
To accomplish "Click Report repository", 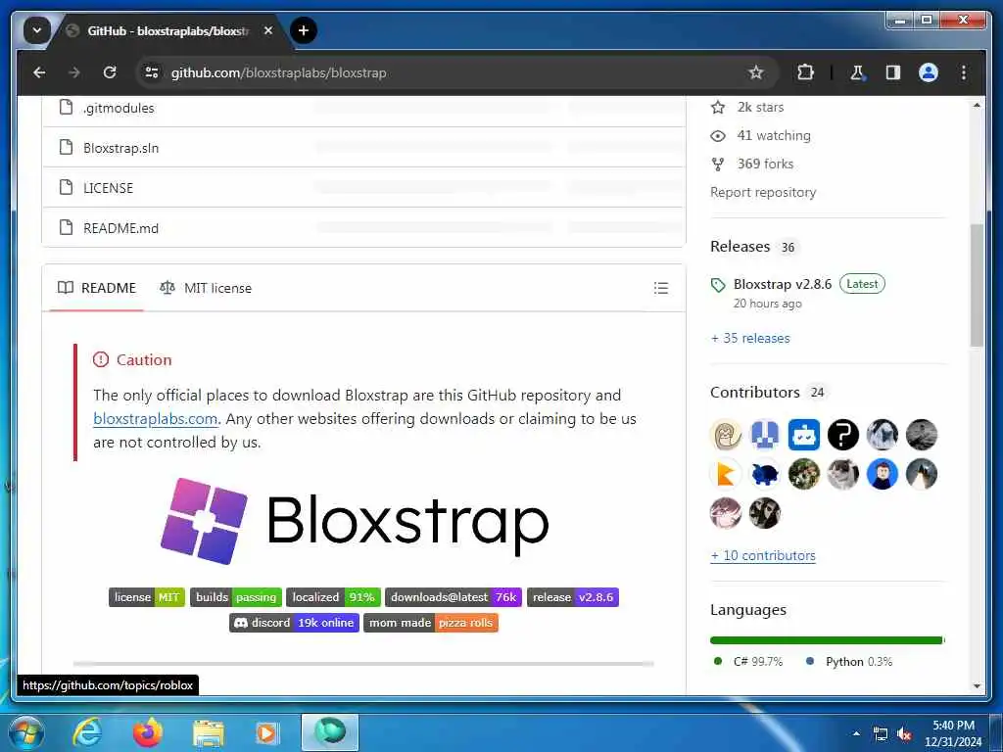I will 763,193.
